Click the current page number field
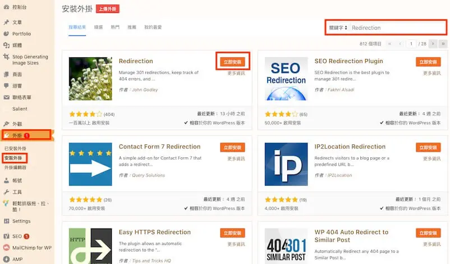Viewport: 450px width, 264px height. tap(411, 44)
